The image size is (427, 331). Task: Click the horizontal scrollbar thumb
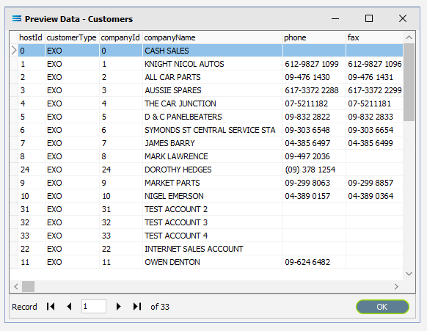tap(29, 286)
